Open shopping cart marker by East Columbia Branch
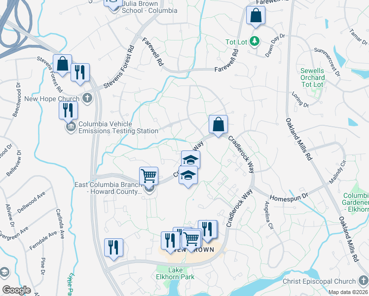This screenshot has width=369, height=296. pos(148,176)
